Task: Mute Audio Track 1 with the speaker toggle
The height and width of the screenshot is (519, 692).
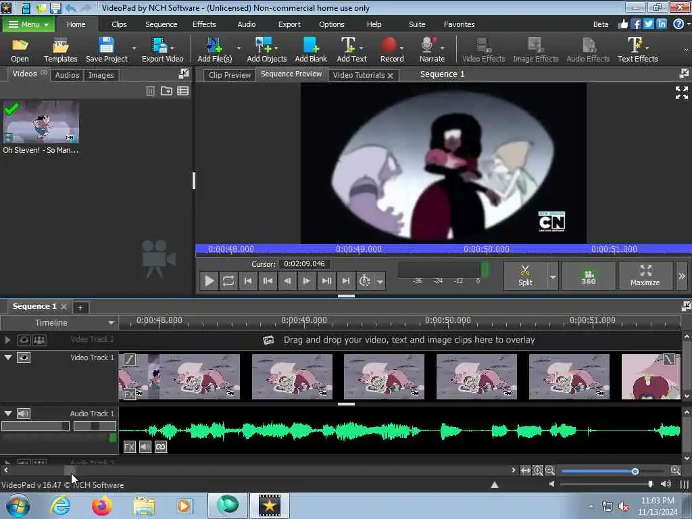Action: tap(24, 414)
